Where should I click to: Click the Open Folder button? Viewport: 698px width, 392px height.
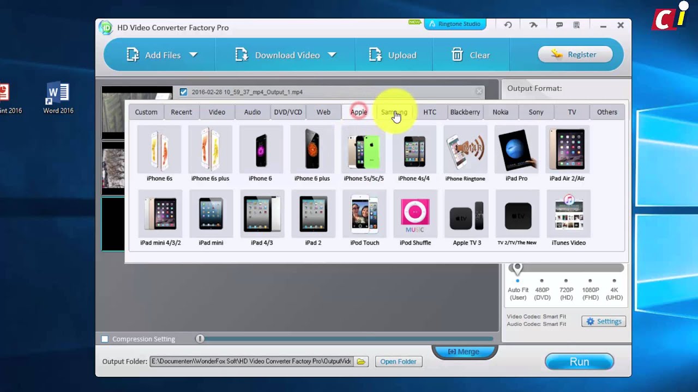[399, 362]
